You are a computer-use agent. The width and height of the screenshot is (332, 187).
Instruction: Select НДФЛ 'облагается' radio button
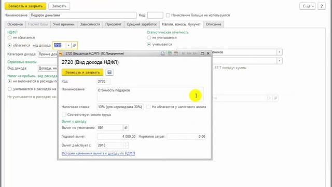point(9,45)
